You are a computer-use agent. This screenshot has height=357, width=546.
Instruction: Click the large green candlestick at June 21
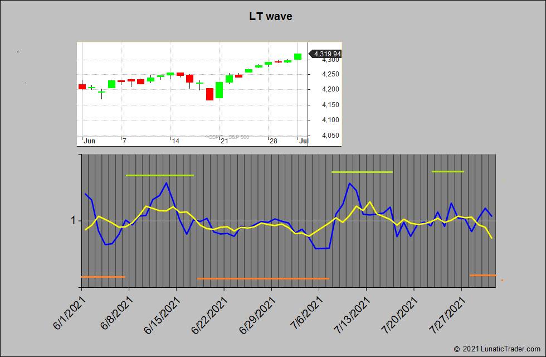click(x=220, y=90)
